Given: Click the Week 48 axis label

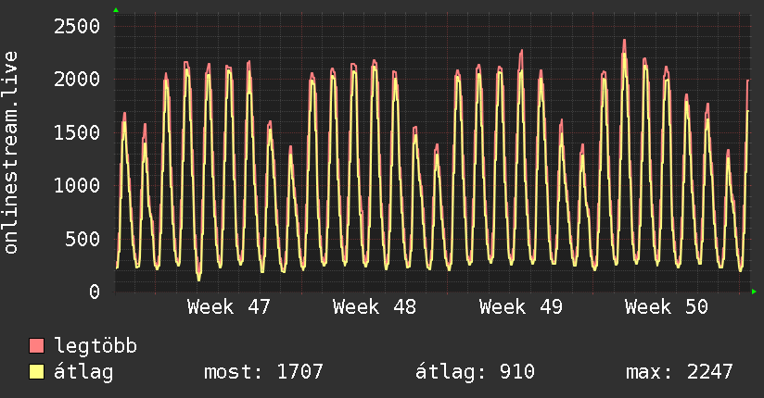Looking at the screenshot, I should pos(375,307).
